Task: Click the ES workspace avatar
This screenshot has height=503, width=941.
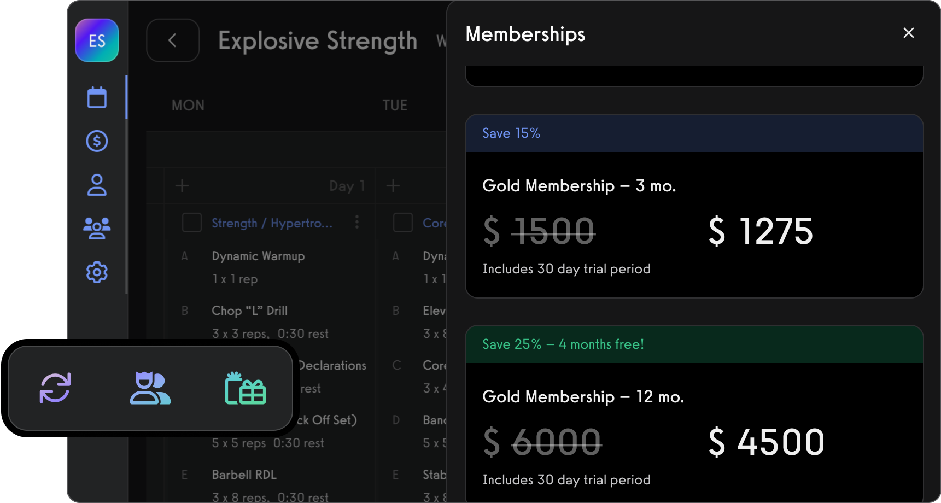Action: click(x=97, y=40)
